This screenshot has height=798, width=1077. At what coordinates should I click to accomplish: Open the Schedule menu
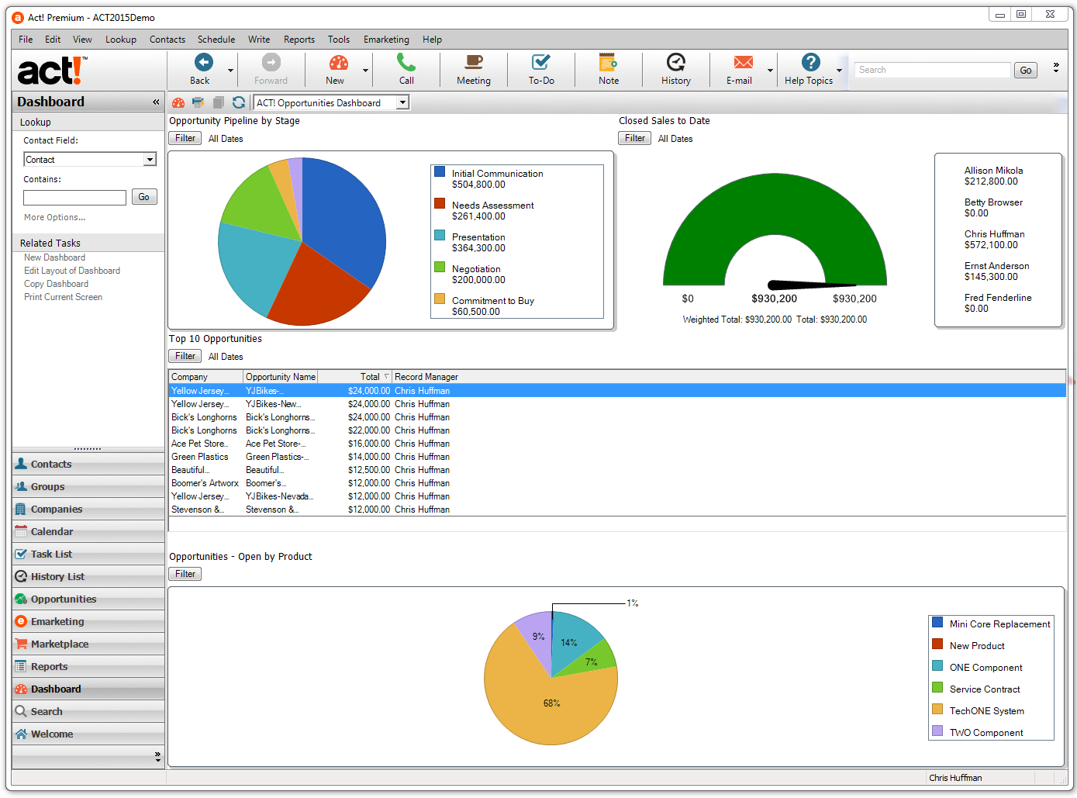(216, 40)
